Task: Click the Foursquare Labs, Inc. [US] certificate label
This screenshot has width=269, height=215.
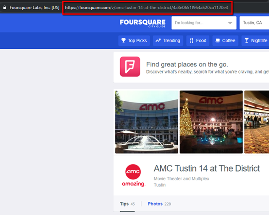Action: pos(34,8)
